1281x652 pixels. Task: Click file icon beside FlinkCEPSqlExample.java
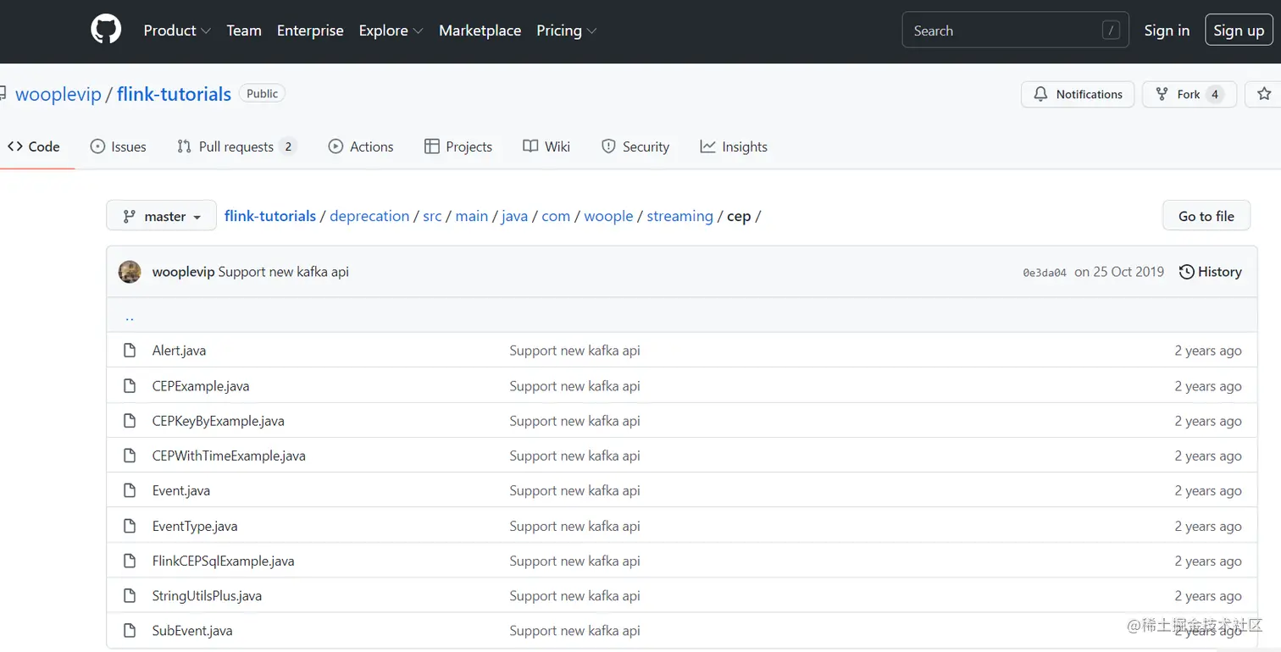[x=130, y=561]
